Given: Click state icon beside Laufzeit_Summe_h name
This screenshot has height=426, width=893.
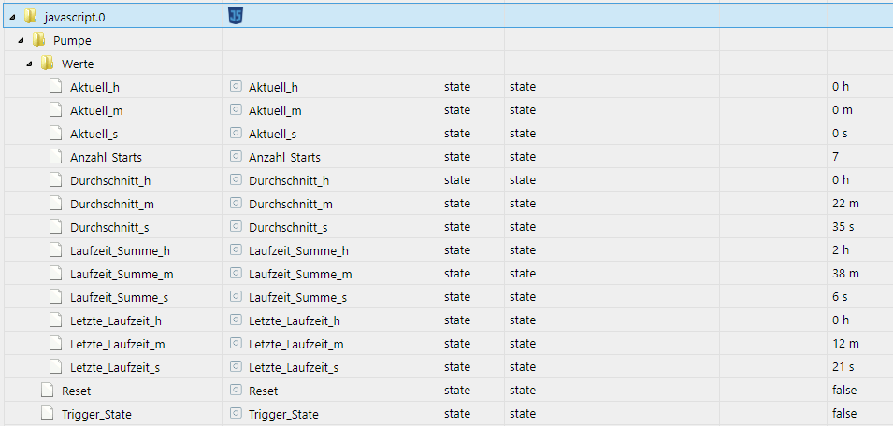Looking at the screenshot, I should coord(236,250).
